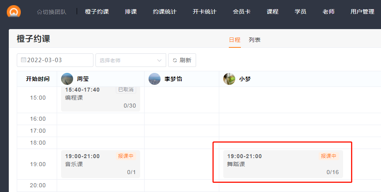
Task: Click 李梦怡's avatar picture
Action: coord(155,79)
